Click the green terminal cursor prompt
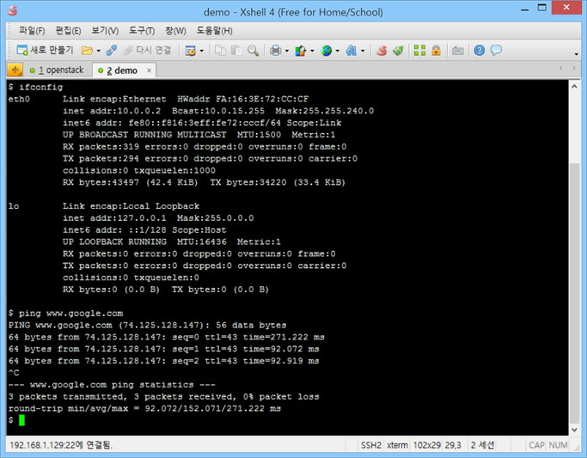 [21, 420]
